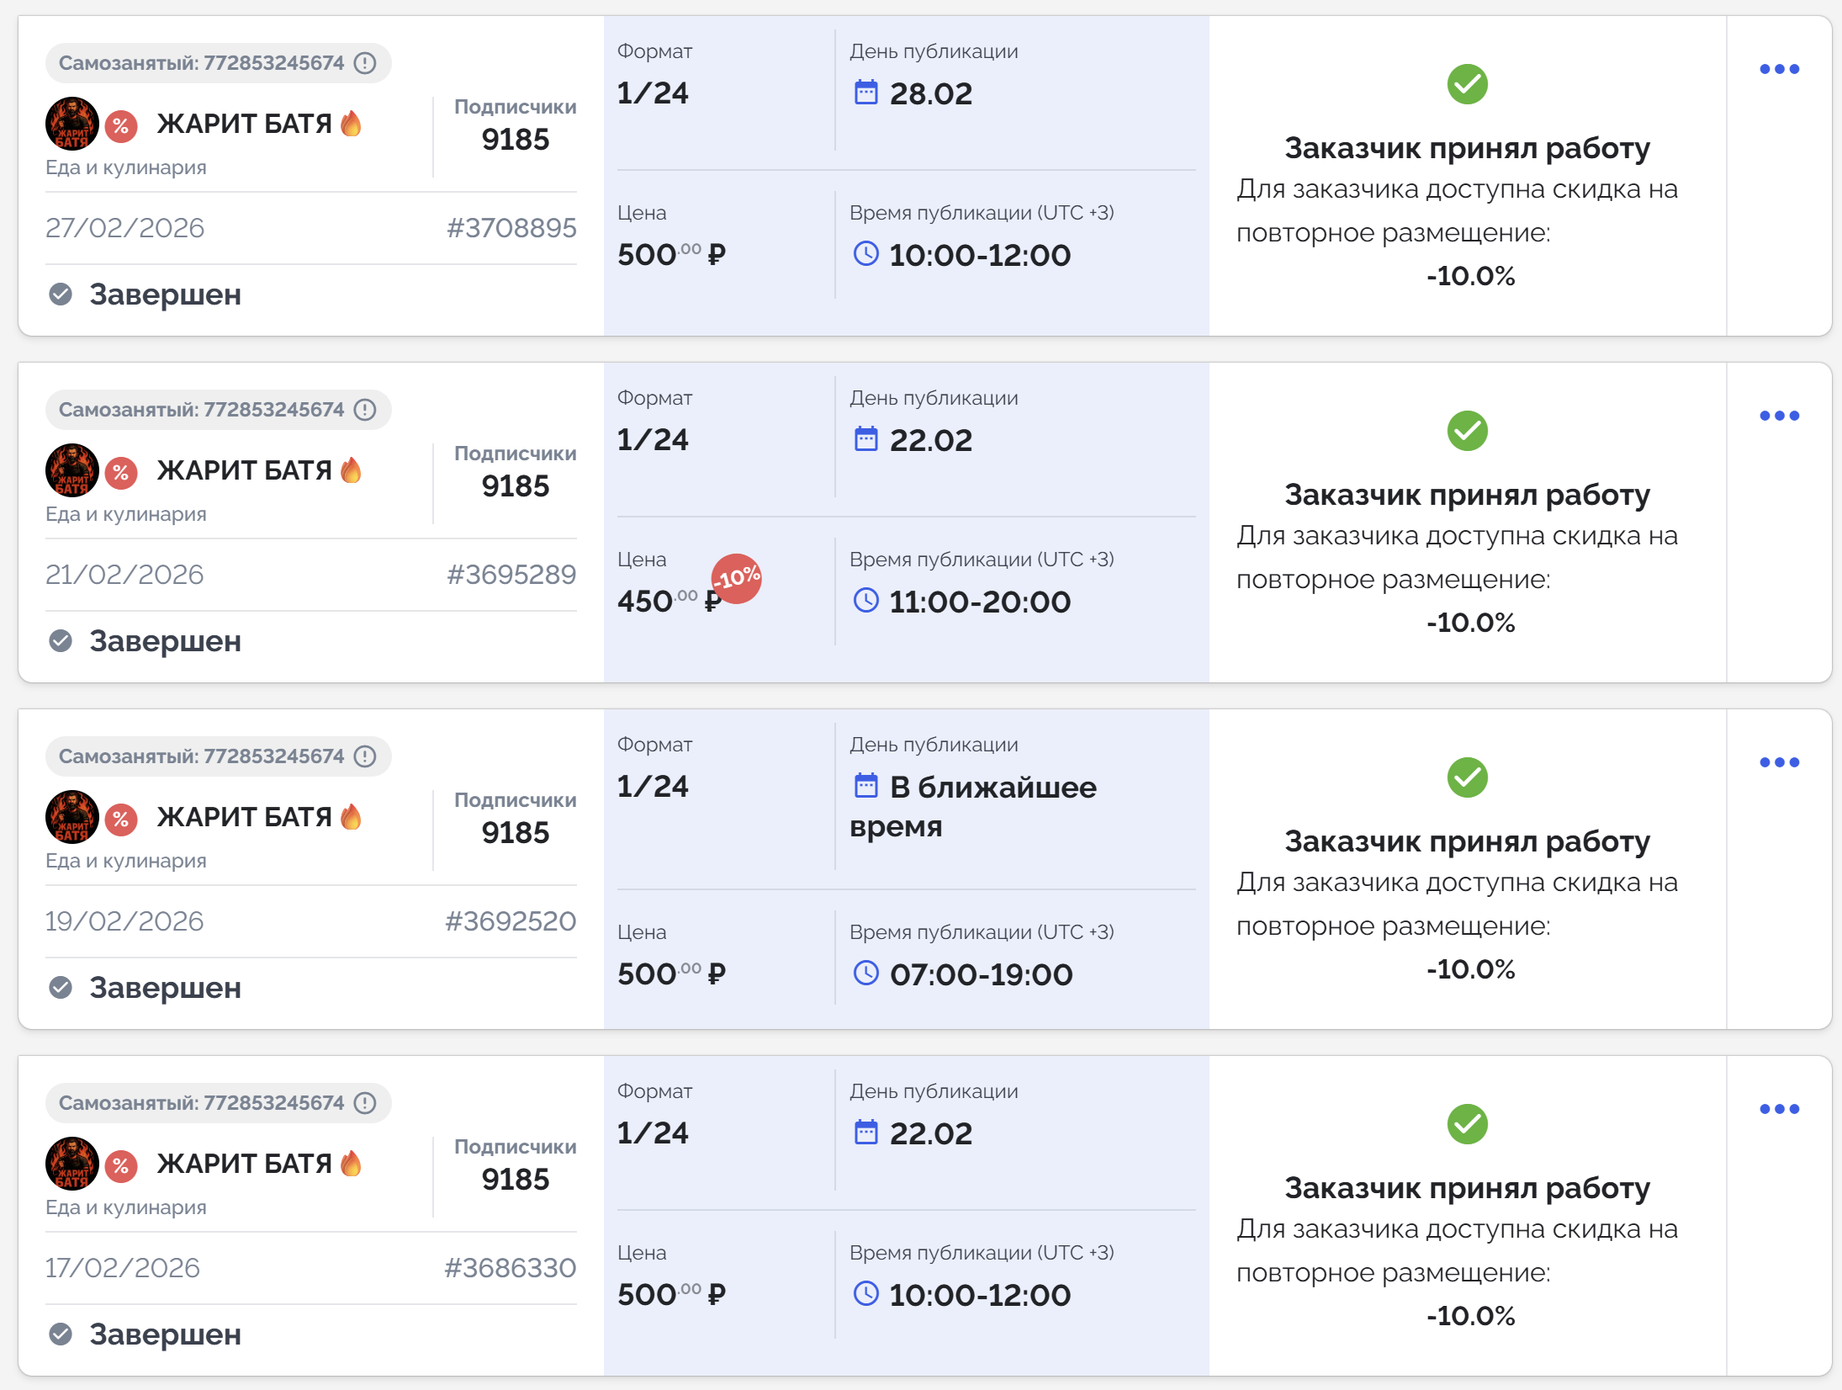Click green checkmark on order #3708895 status

tap(1467, 84)
